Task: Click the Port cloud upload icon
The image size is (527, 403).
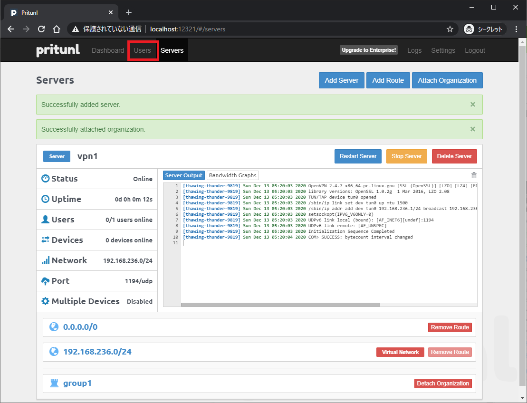Action: tap(45, 281)
